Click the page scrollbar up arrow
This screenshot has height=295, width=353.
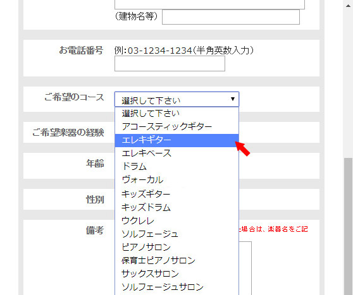point(348,6)
